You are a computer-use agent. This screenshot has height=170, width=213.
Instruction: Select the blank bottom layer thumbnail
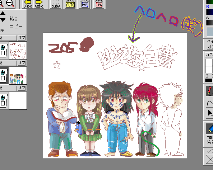[18, 101]
